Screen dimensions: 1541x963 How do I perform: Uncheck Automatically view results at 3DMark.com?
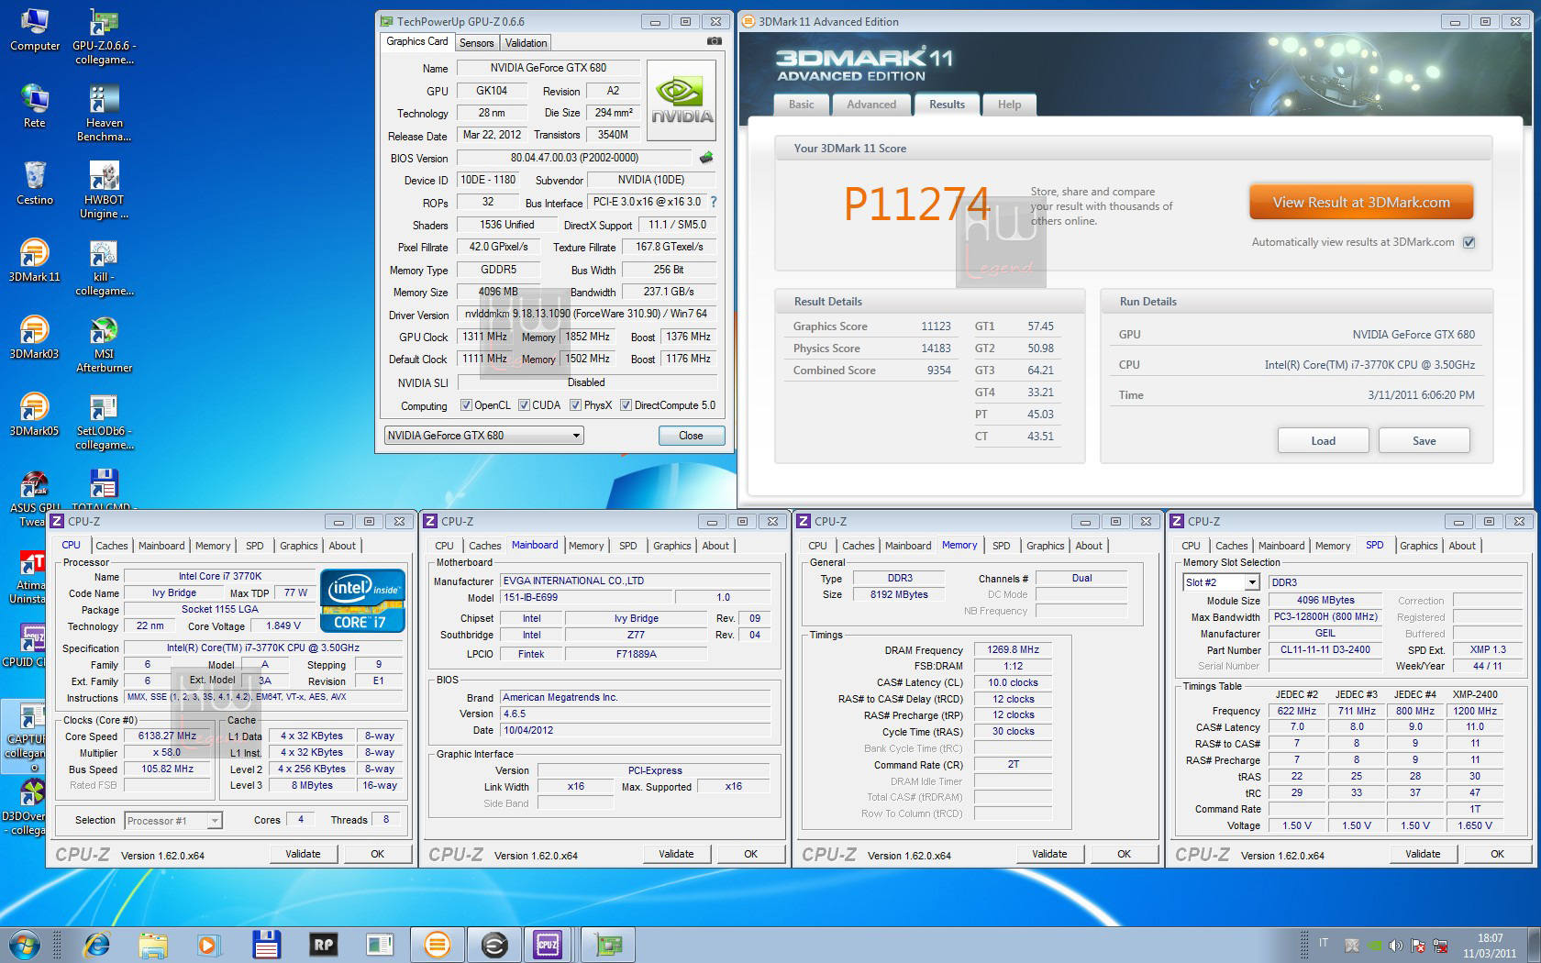click(1469, 242)
